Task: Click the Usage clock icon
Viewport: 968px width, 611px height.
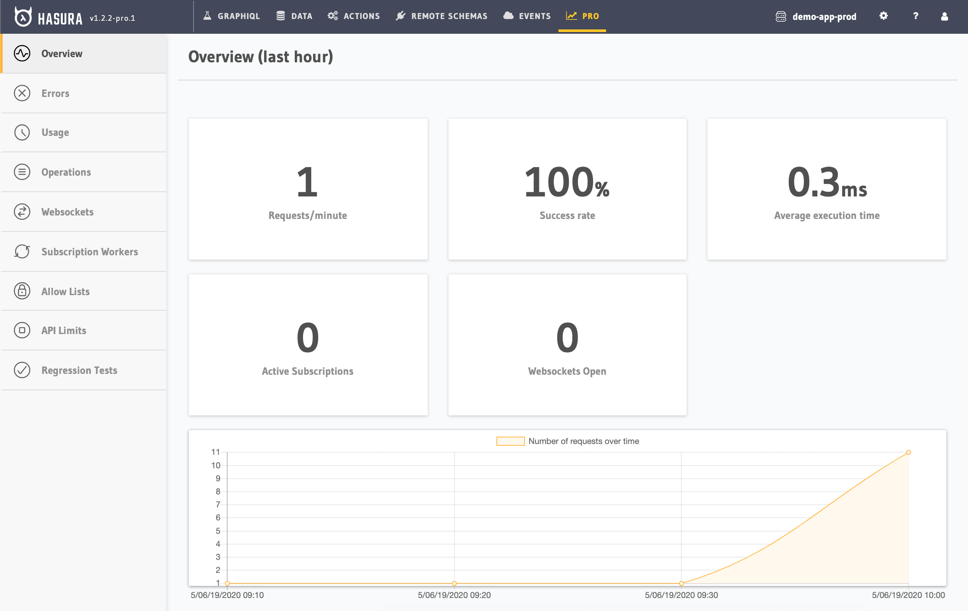Action: 22,132
